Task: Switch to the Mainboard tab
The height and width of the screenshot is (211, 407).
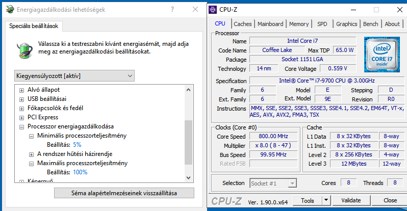Action: tap(270, 24)
